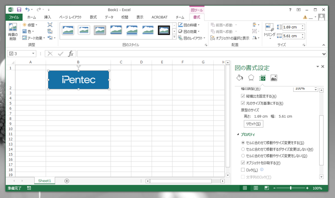Click the zoom slider handle
This screenshot has height=198, width=335.
click(x=290, y=188)
